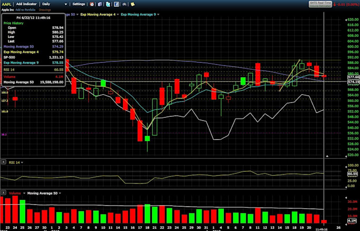360x231 pixels.
Task: Click the arrow at bottom of volume scale
Action: tap(346, 224)
